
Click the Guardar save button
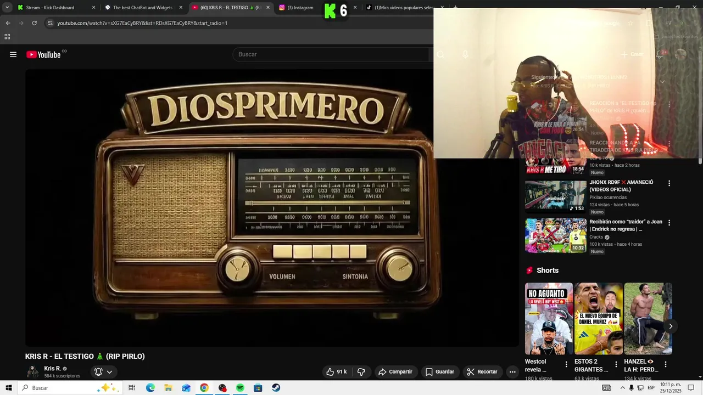440,371
